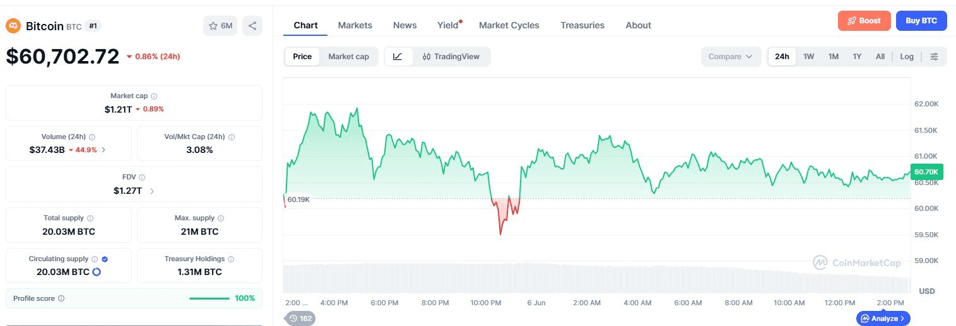The image size is (956, 326).
Task: Open the News tab
Action: click(x=404, y=25)
